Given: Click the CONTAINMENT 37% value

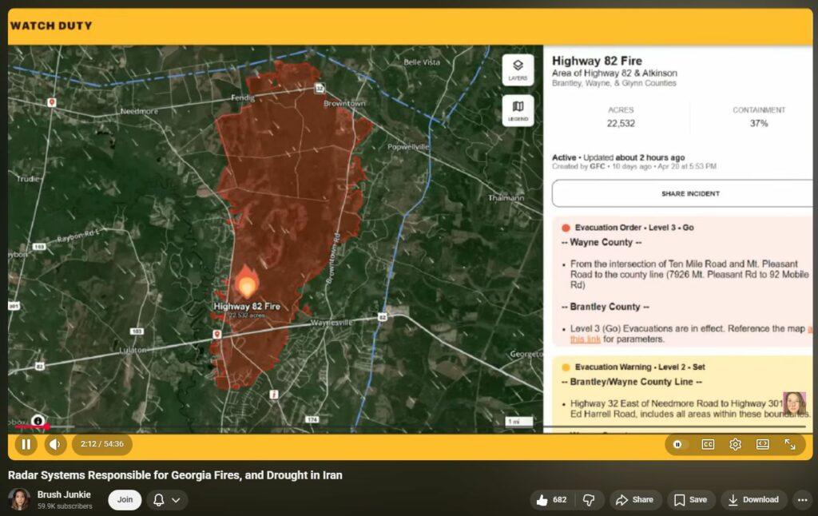Looking at the screenshot, I should 759,123.
